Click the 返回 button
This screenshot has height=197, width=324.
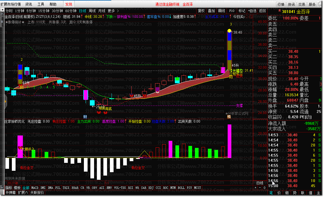(262, 11)
